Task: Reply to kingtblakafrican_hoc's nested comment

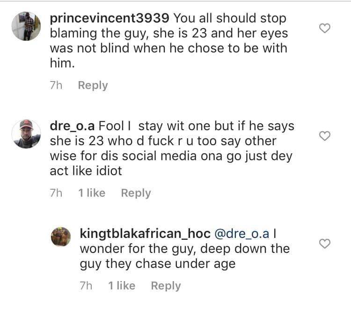Action: click(x=166, y=286)
